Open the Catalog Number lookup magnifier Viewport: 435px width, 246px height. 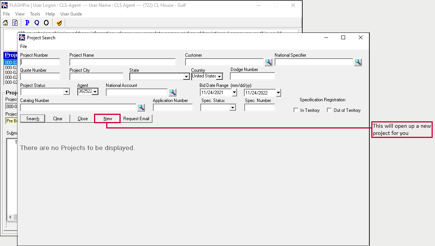[141, 108]
